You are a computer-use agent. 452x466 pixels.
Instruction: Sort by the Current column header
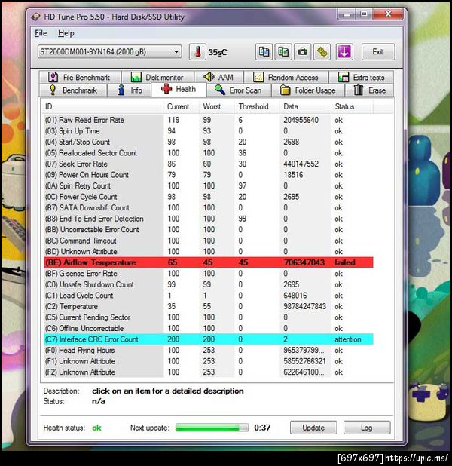click(x=181, y=106)
